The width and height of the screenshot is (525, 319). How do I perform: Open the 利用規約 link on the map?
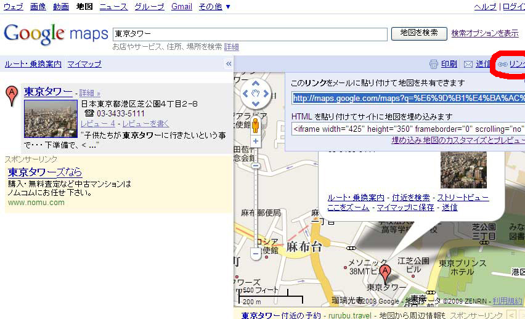click(x=507, y=301)
